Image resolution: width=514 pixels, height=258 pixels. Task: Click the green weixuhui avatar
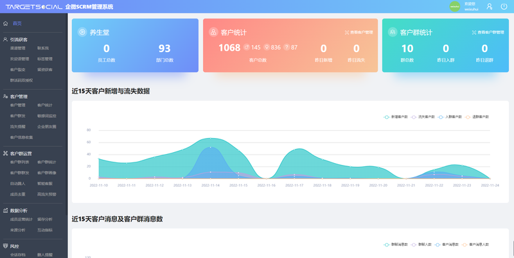coord(454,6)
